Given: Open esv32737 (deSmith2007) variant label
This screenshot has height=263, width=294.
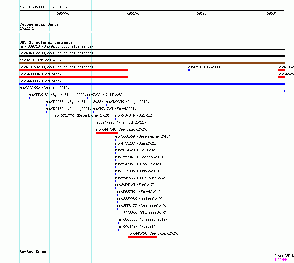Looking at the screenshot, I should pos(42,60).
